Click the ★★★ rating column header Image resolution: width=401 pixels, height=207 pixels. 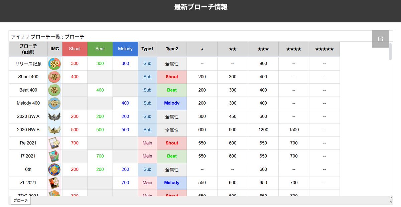[263, 49]
